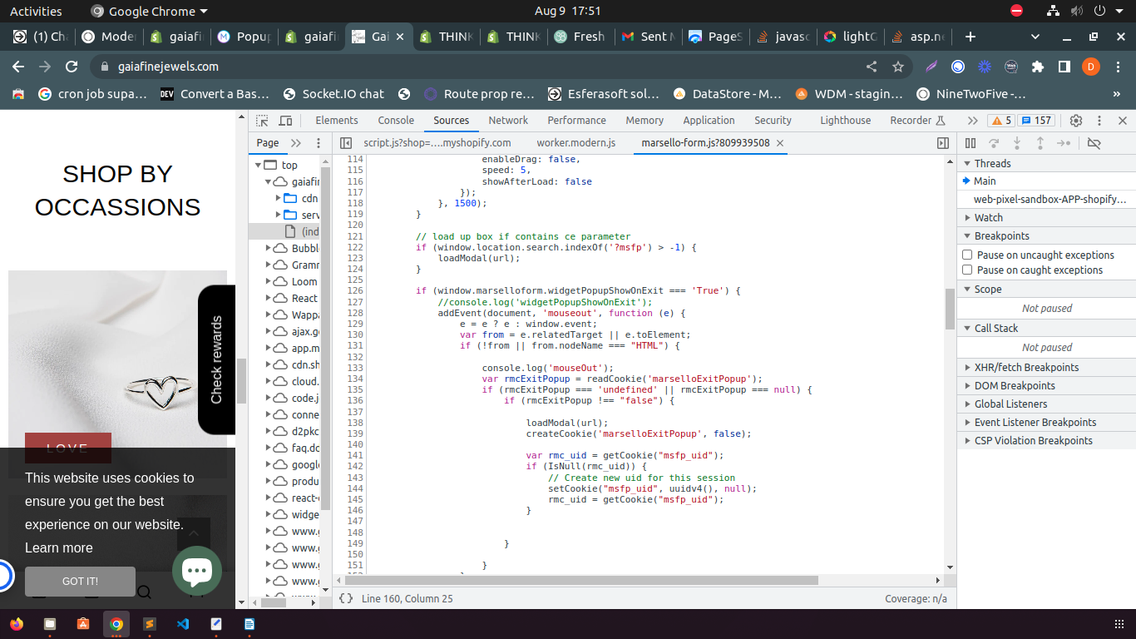Click the pause script execution button
The image size is (1136, 639).
pos(970,143)
